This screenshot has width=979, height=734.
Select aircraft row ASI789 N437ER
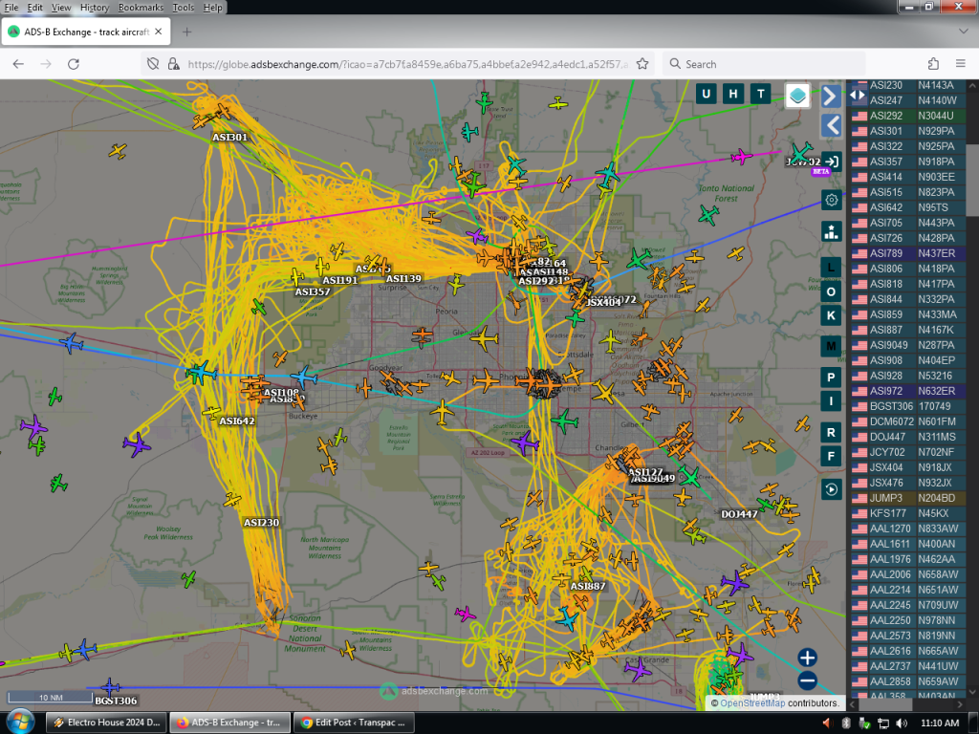tap(908, 253)
